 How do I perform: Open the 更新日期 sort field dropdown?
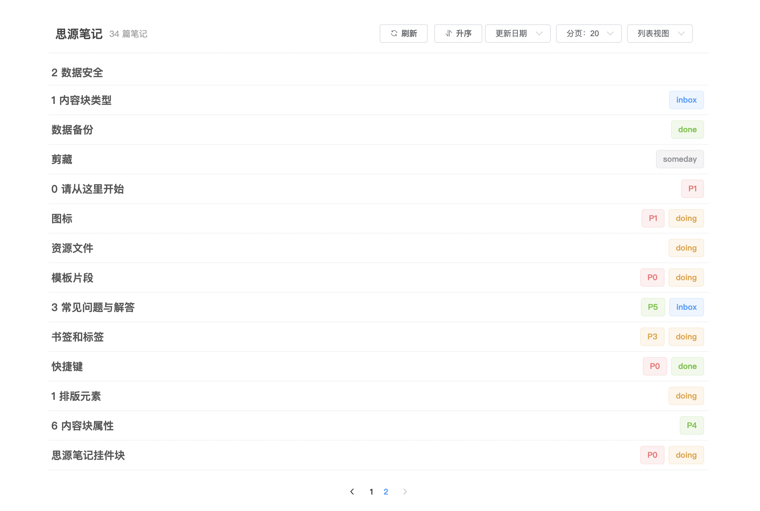(518, 34)
